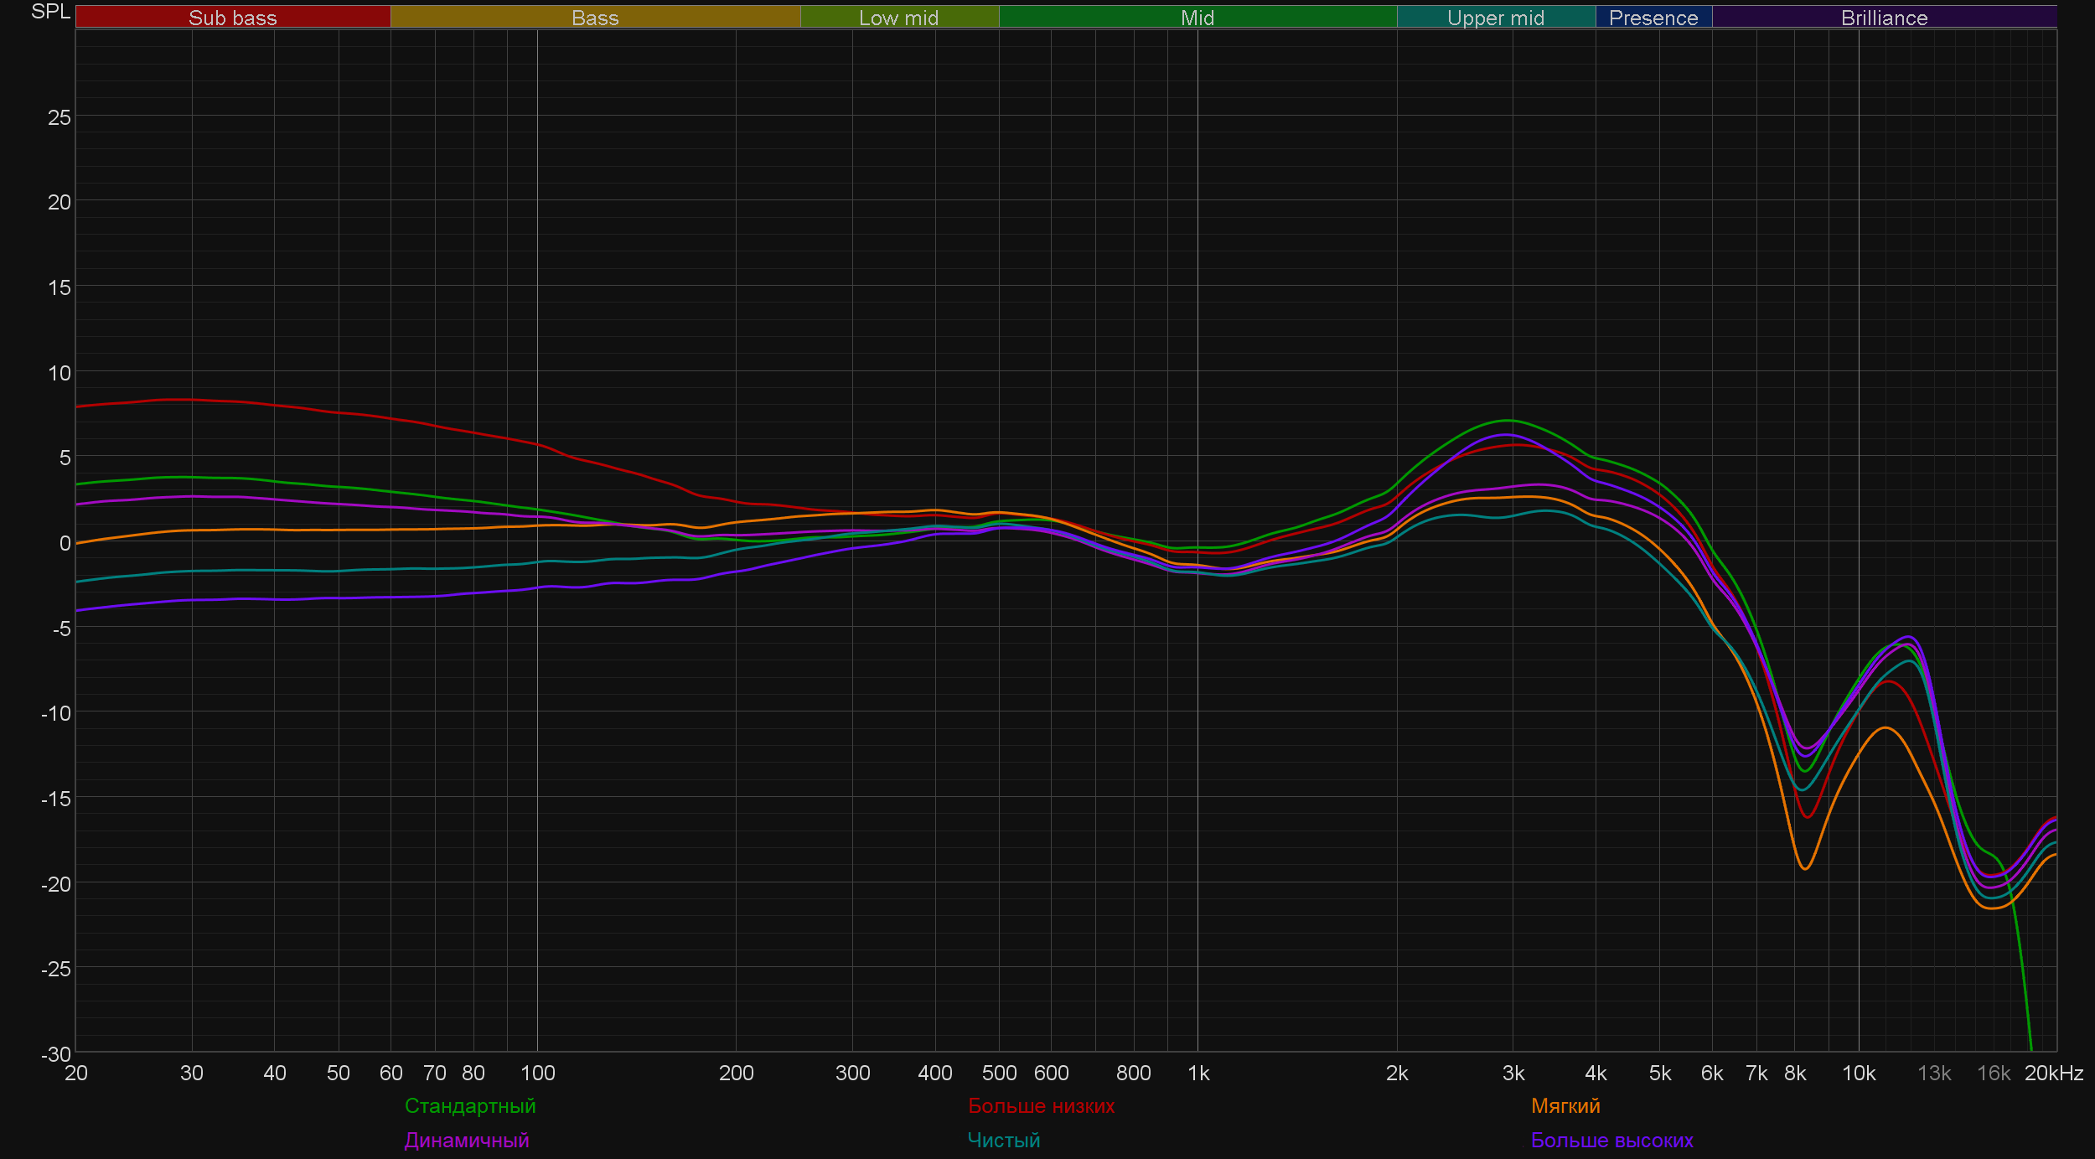Click the 100 Hz axis tick label
This screenshot has height=1159, width=2095.
[537, 1073]
